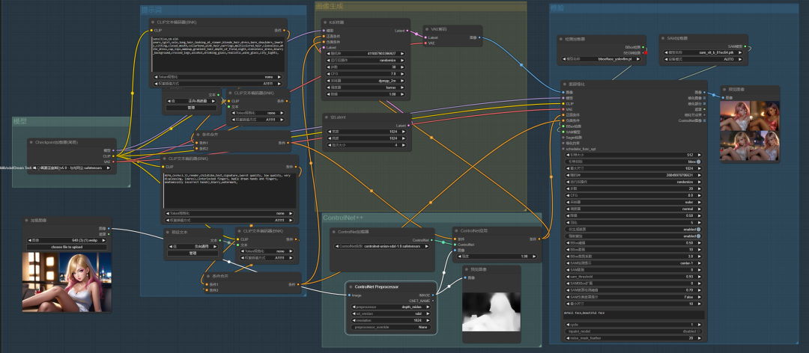Collapse the 面部细化 node via title dot
Viewport: 809px width, 353px height.
click(x=566, y=84)
